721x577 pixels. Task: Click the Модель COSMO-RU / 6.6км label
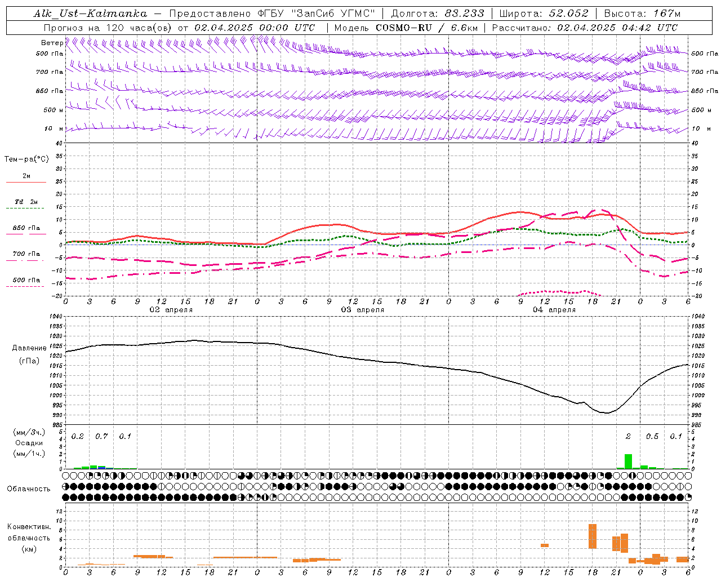coord(406,28)
